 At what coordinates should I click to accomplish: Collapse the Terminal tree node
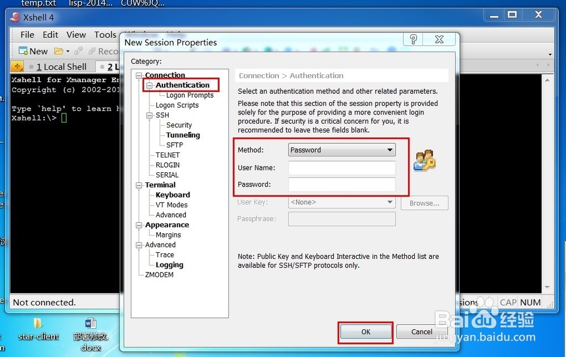click(139, 185)
